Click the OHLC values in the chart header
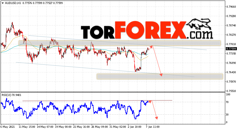Screen dimensions: 238x130 coord(43,3)
